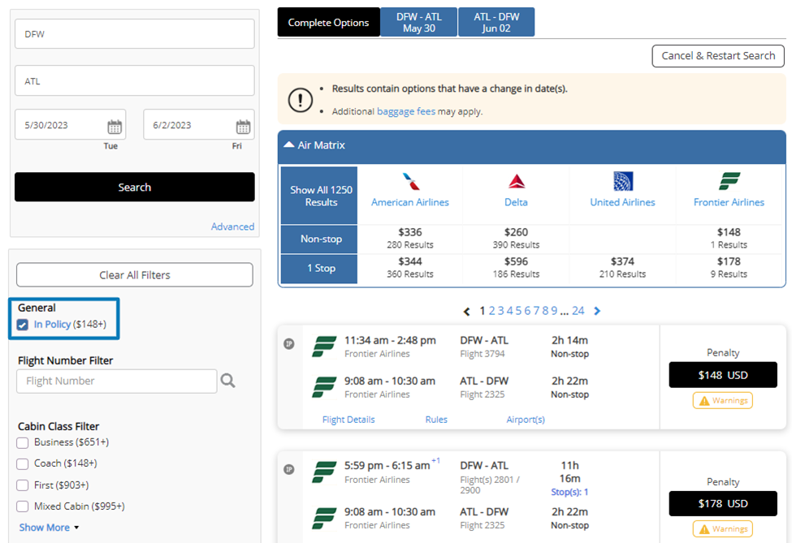Click Cancel & Restart Search button
Viewport: 792px width, 543px height.
[718, 55]
